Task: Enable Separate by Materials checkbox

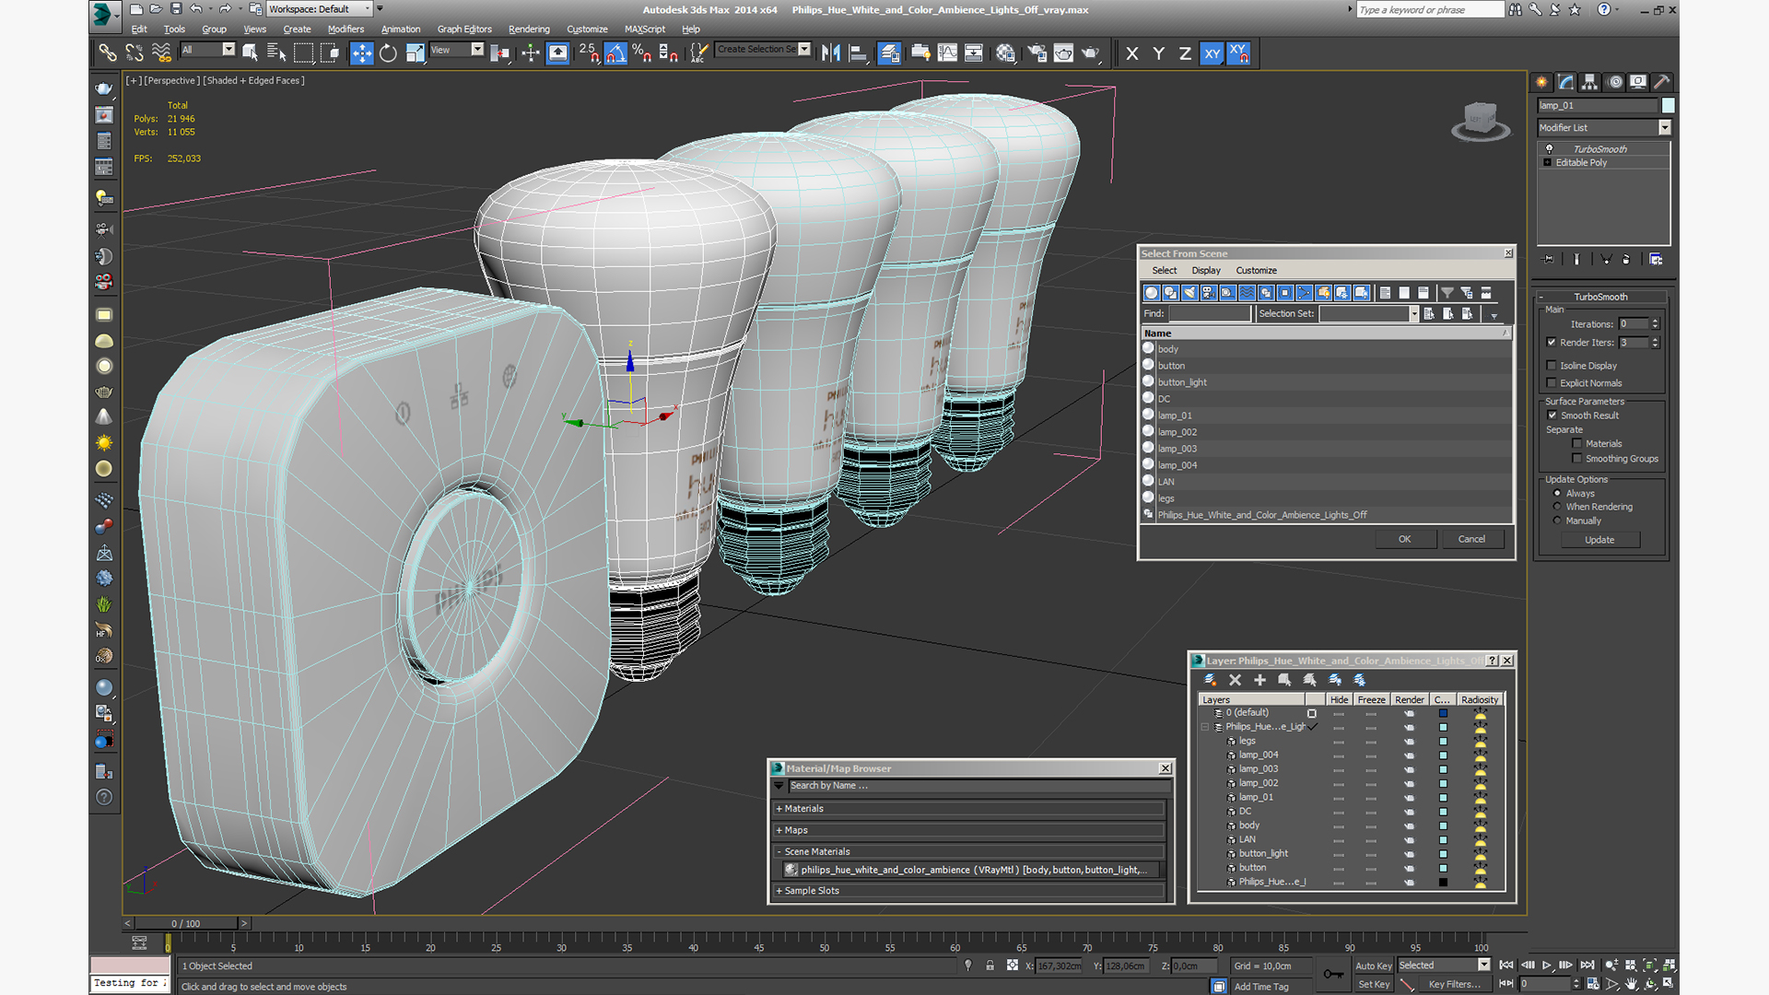Action: (x=1577, y=444)
